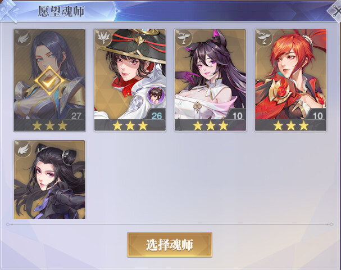
Task: Click the hammer emblem beside 愿望魂师 title
Action: 8,11
